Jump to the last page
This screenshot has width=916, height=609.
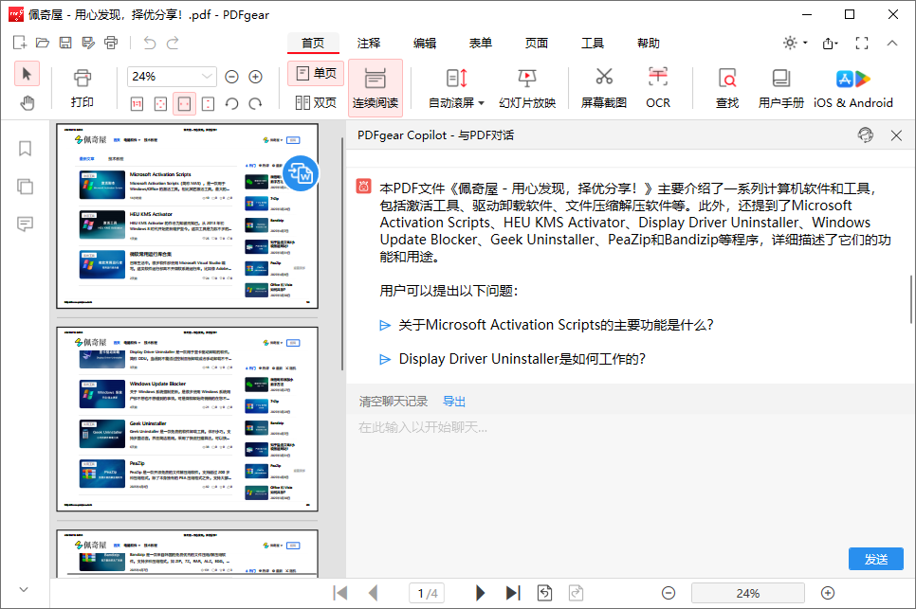point(513,593)
